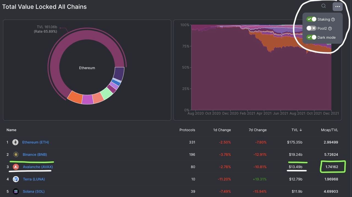This screenshot has height=197, width=352.
Task: Click Terra's TVL value $12.79b
Action: click(296, 179)
